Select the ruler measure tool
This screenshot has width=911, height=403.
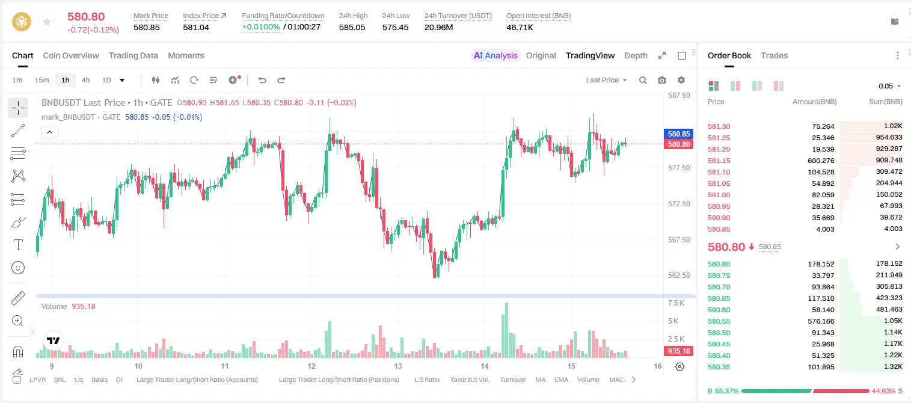coord(18,298)
